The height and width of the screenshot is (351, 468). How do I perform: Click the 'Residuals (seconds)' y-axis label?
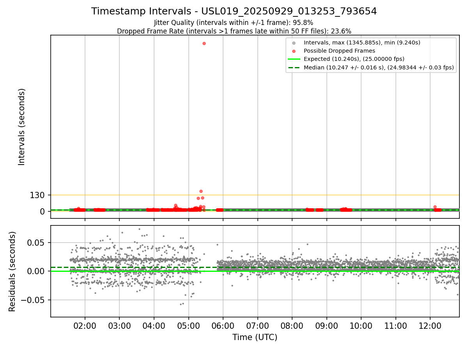coord(12,271)
